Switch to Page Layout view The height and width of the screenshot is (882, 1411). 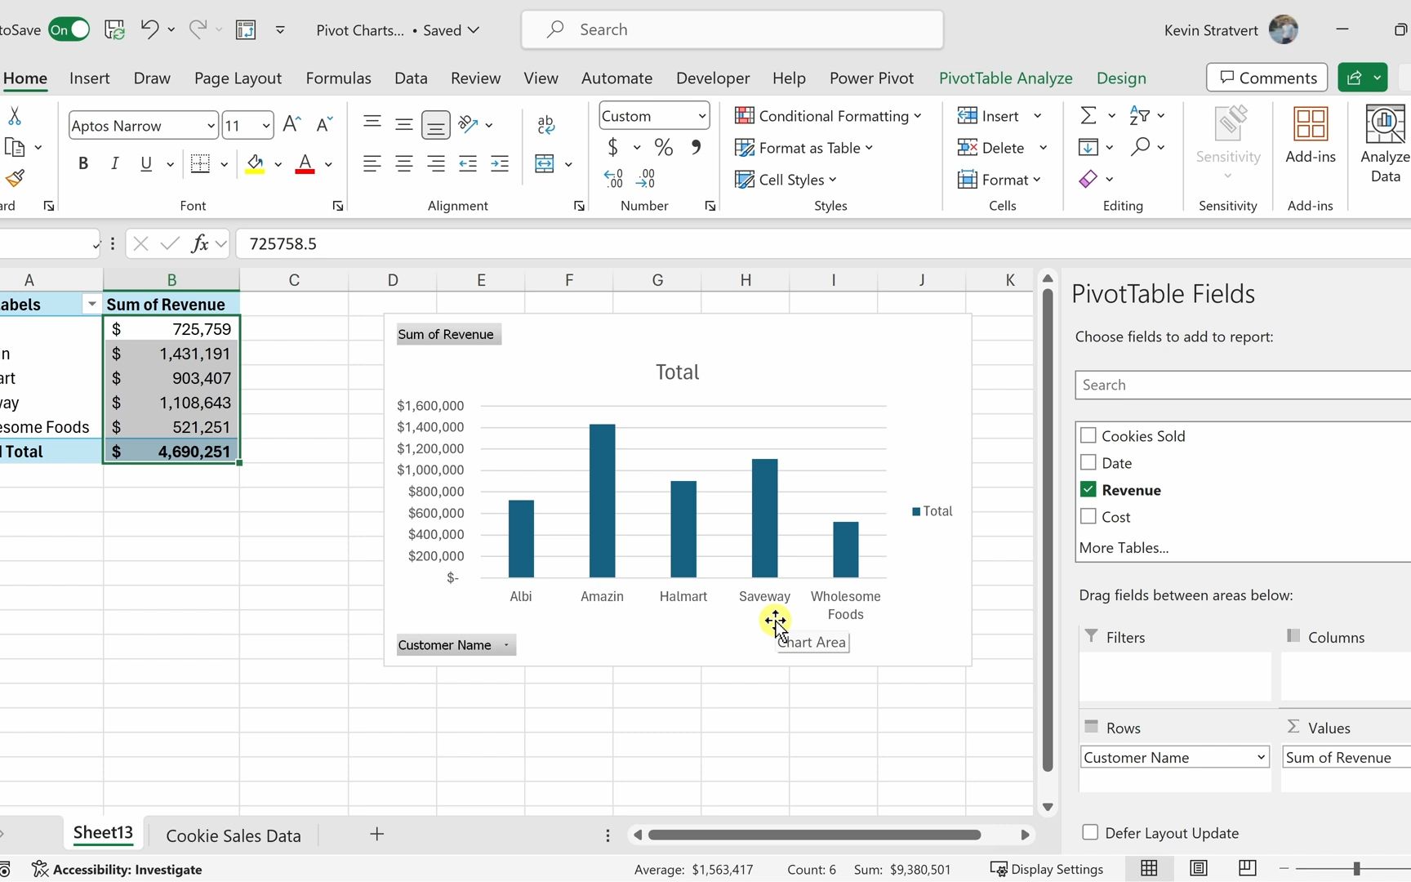coord(1198,868)
